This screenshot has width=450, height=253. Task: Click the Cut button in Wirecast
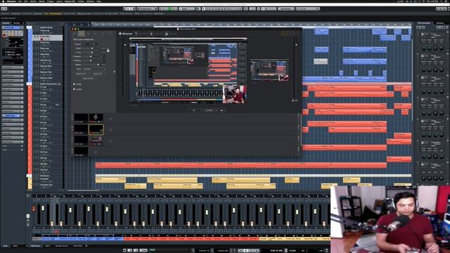tap(194, 110)
